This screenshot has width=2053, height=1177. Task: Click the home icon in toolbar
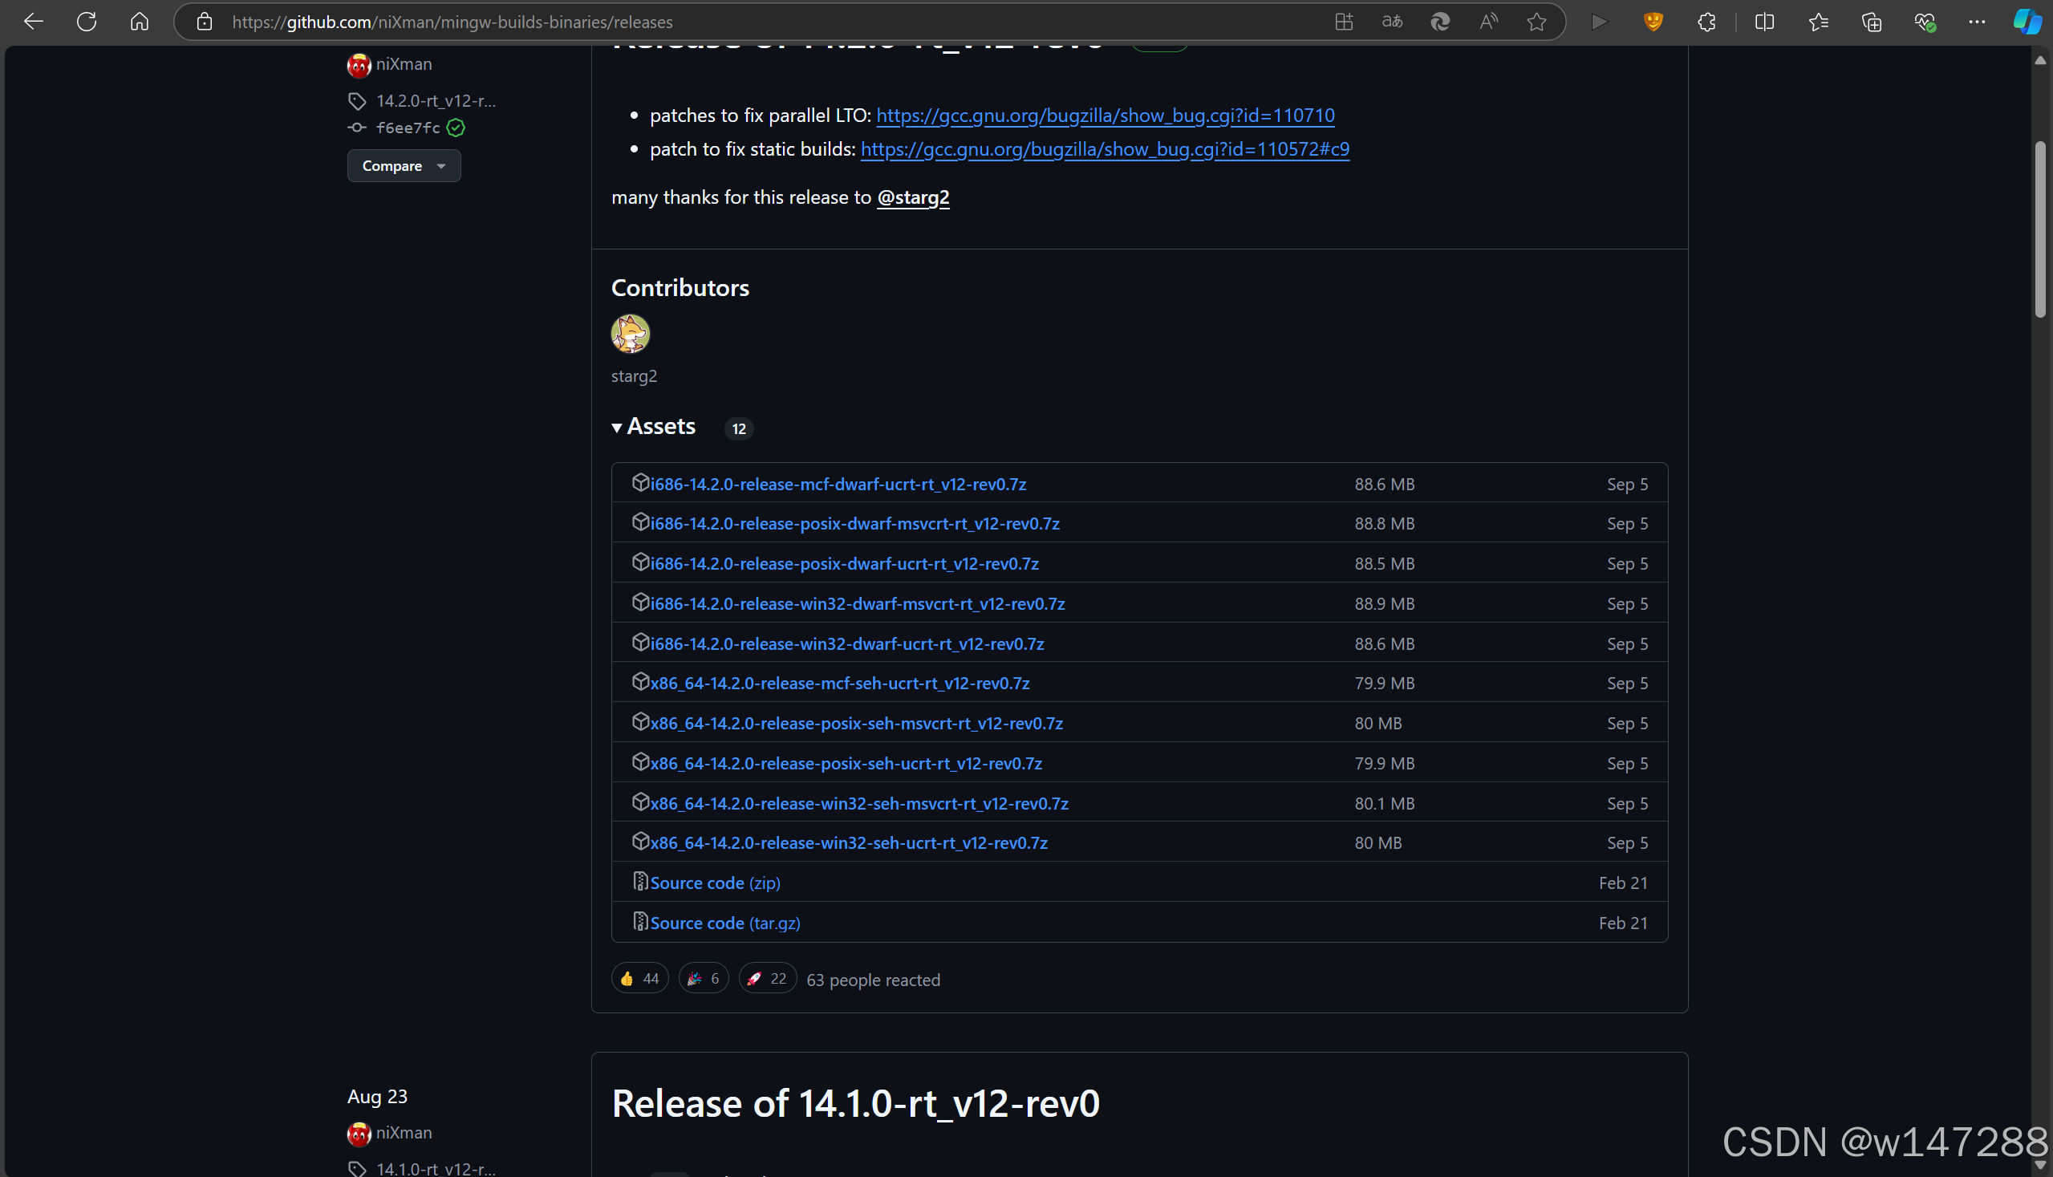point(139,22)
